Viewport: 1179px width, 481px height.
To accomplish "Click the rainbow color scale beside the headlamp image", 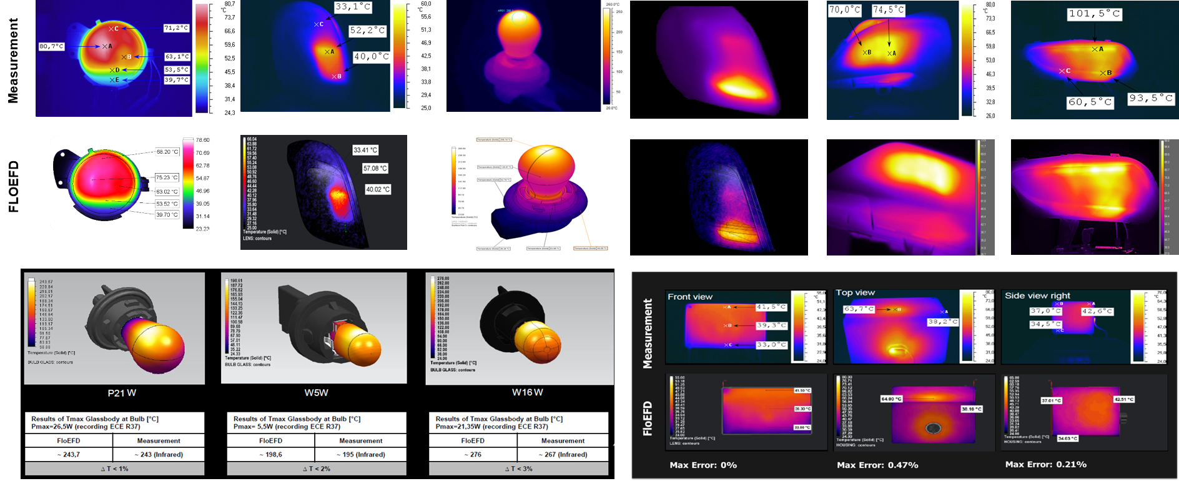I will pyautogui.click(x=202, y=58).
